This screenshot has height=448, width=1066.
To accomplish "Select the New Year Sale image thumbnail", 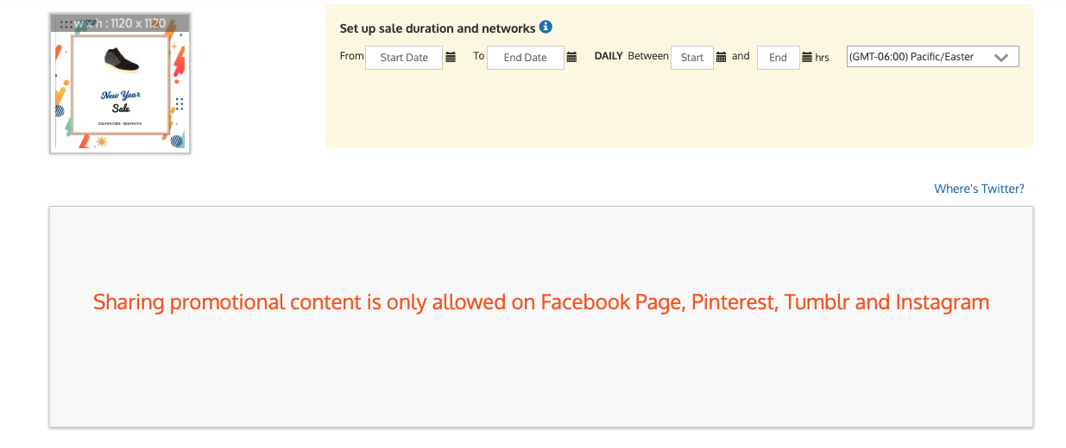I will click(120, 84).
